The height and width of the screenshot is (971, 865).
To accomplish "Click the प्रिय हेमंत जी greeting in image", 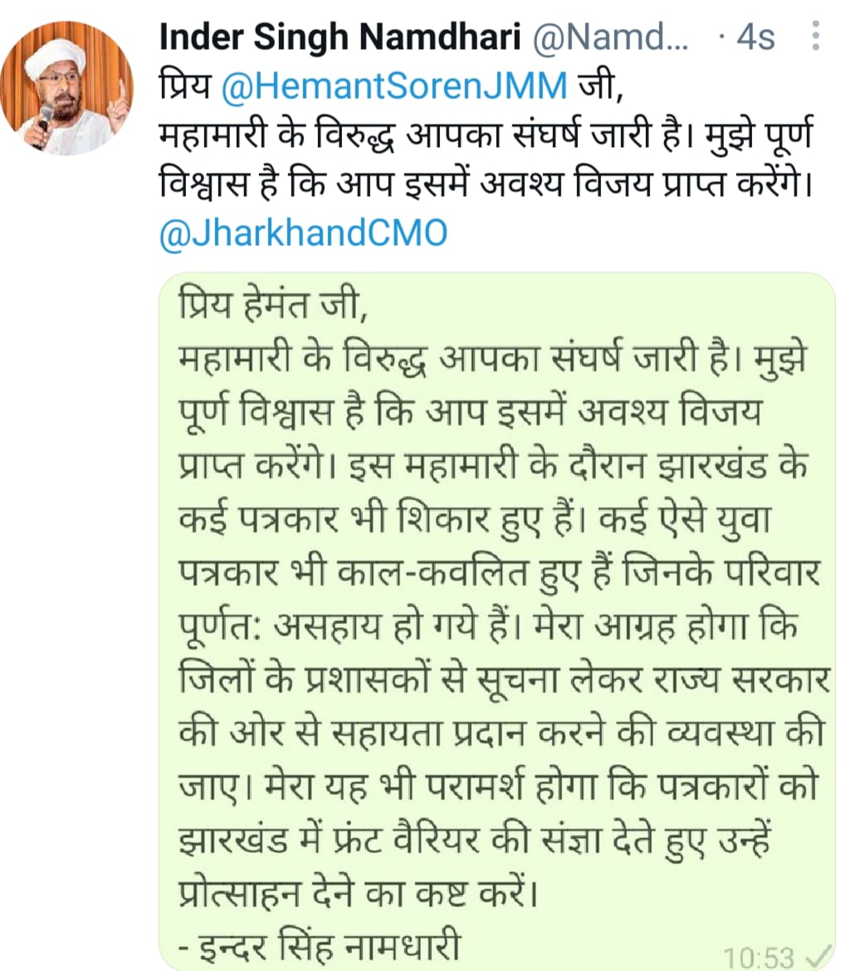I will 273,306.
